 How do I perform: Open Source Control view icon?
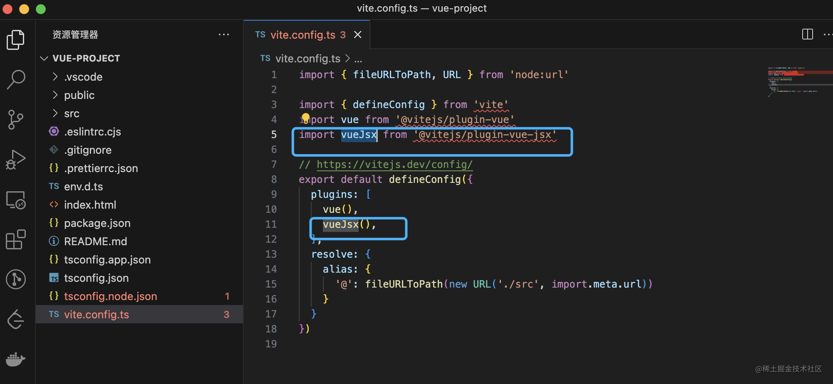[16, 120]
